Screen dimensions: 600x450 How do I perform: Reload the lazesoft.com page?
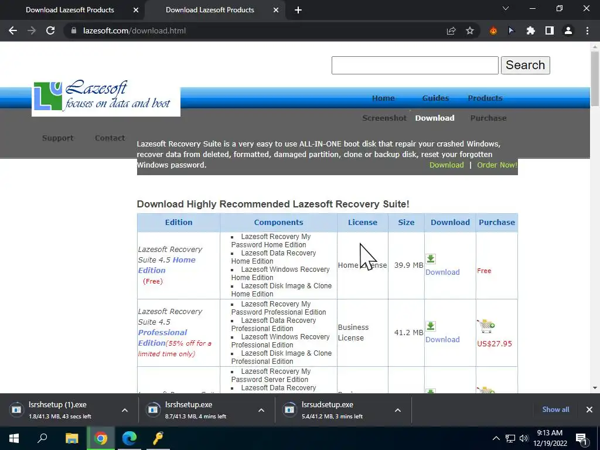click(x=50, y=30)
